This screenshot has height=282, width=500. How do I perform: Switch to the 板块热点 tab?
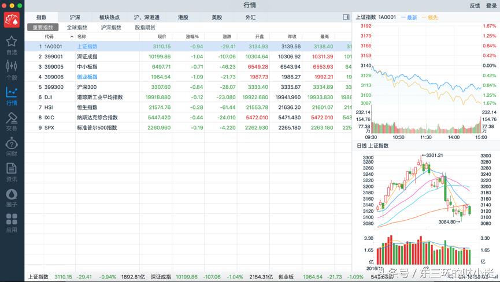109,17
